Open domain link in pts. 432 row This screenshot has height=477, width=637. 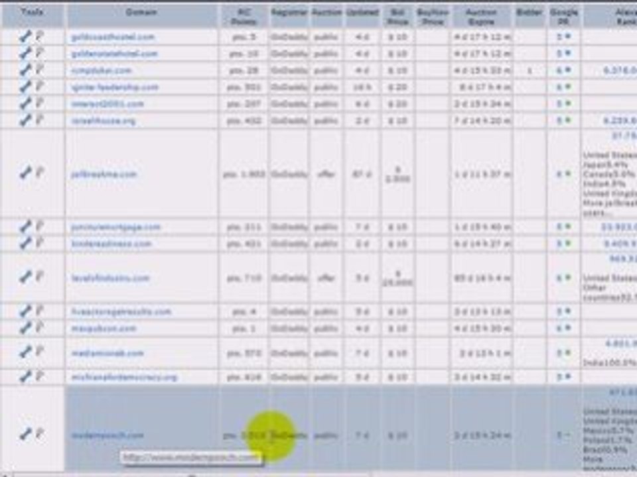(104, 121)
